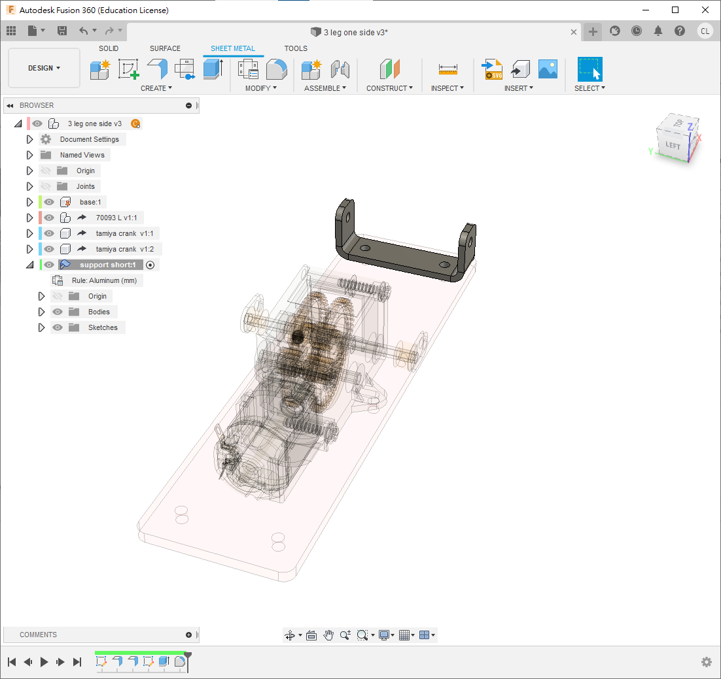
Task: Expand the Bodies folder under support short
Action: pyautogui.click(x=41, y=312)
